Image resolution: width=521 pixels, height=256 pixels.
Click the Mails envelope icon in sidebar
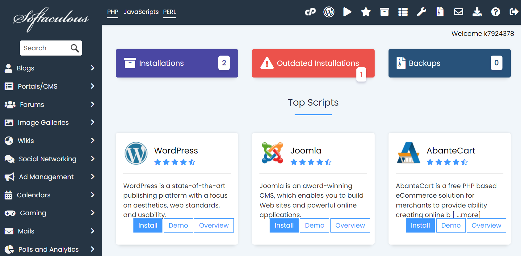coord(9,231)
